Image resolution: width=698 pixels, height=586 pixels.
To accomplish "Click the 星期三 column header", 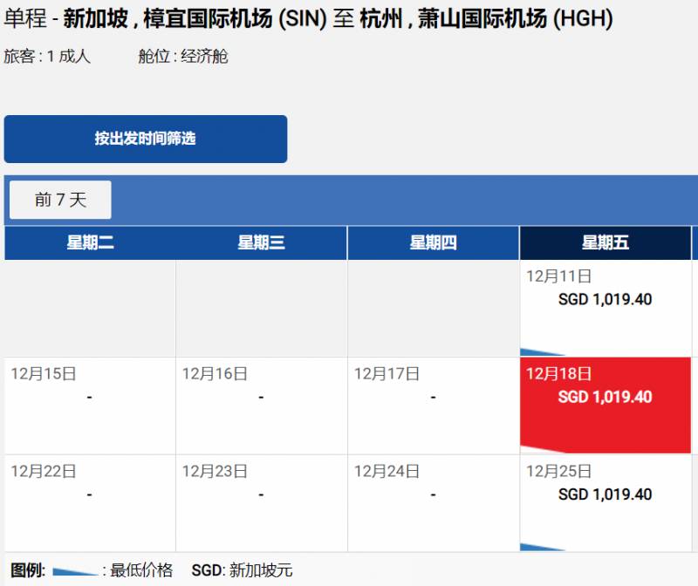I will tap(262, 243).
